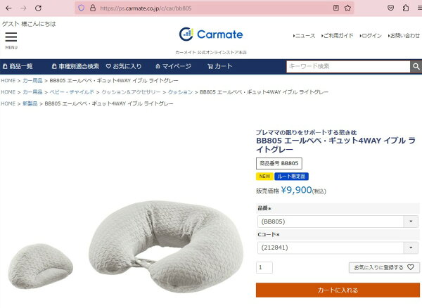The height and width of the screenshot is (308, 422).
Task: Open マイページ in navigation bar
Action: tap(173, 66)
